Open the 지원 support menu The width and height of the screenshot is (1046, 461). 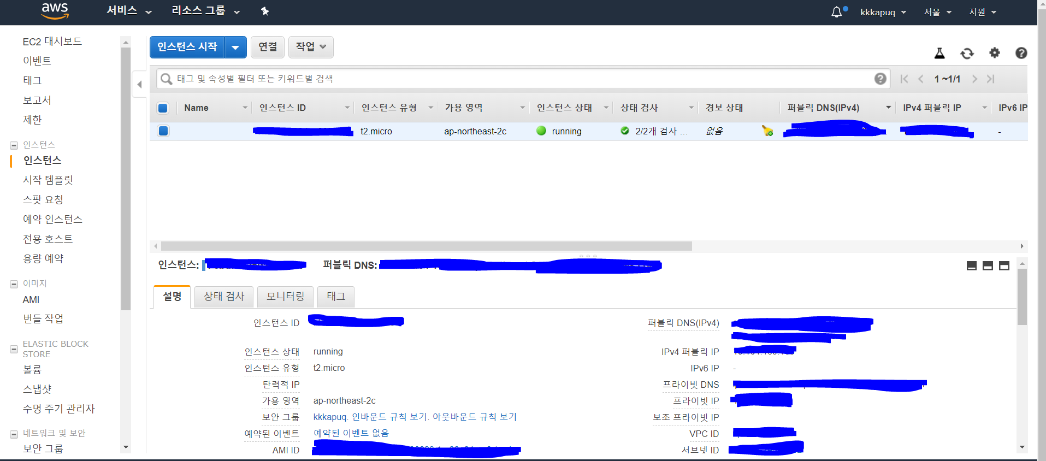coord(983,12)
